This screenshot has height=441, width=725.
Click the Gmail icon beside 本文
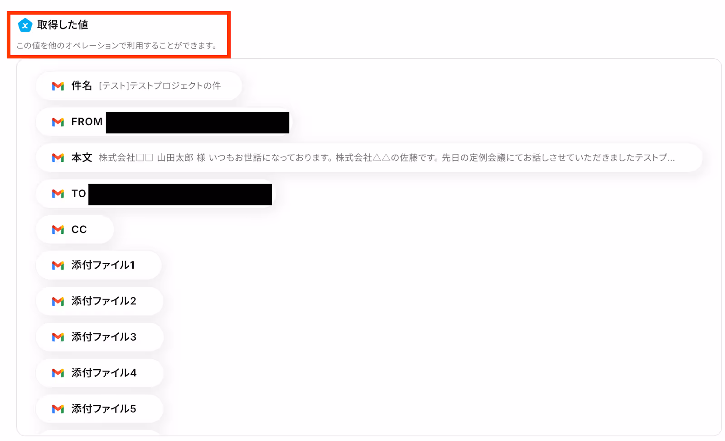coord(58,158)
